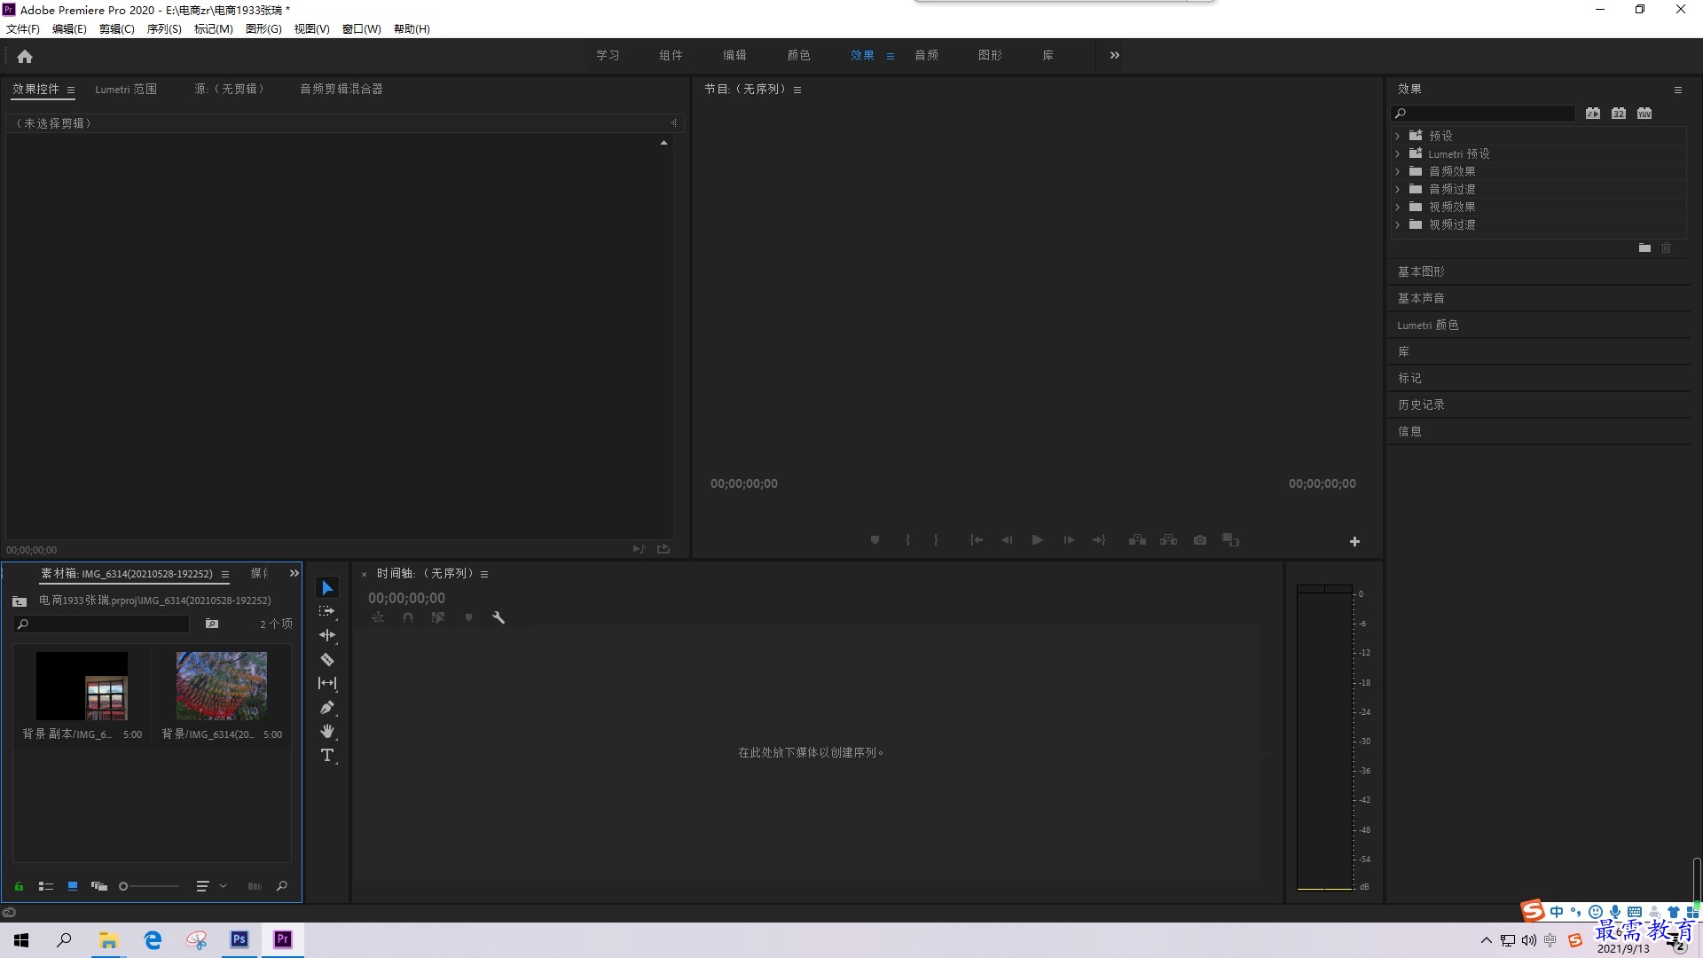This screenshot has height=958, width=1703.
Task: Toggle insert sequences as nests icon
Action: click(378, 617)
